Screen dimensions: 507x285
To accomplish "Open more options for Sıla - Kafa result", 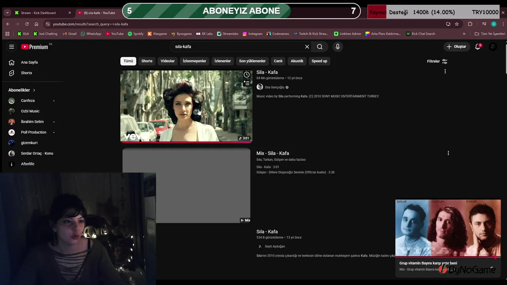I will [445, 72].
